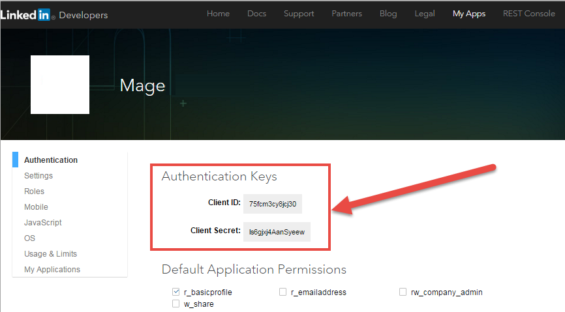Switch to the Roles sidebar section

pyautogui.click(x=34, y=191)
